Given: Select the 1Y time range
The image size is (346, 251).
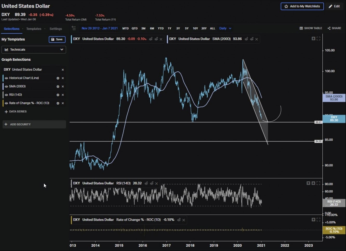Looking at the screenshot, I should 170,28.
